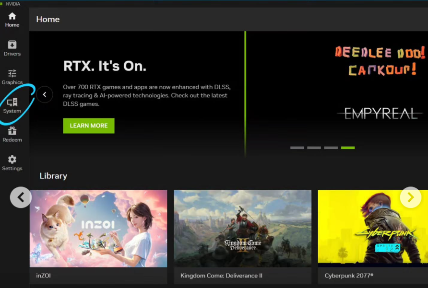Select the green fourth slide indicator

[348, 148]
